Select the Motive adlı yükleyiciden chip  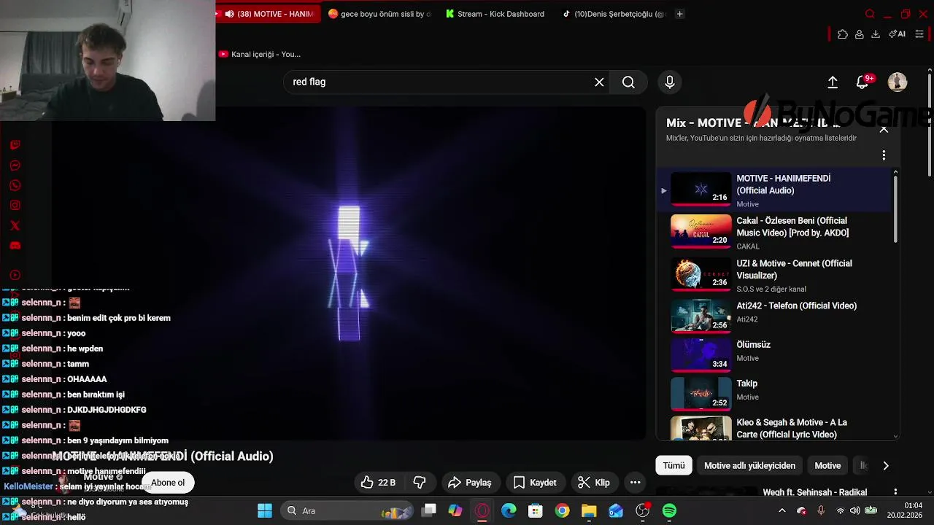[x=749, y=465]
